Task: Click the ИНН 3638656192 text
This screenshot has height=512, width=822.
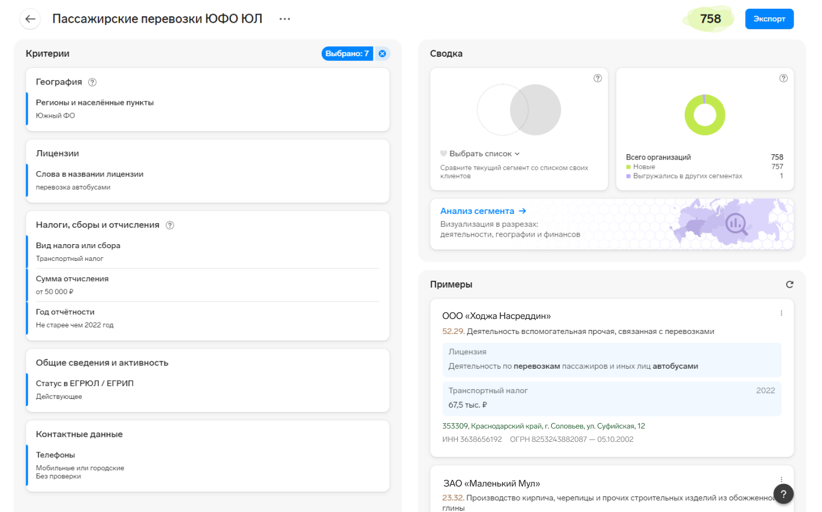Action: pos(472,440)
